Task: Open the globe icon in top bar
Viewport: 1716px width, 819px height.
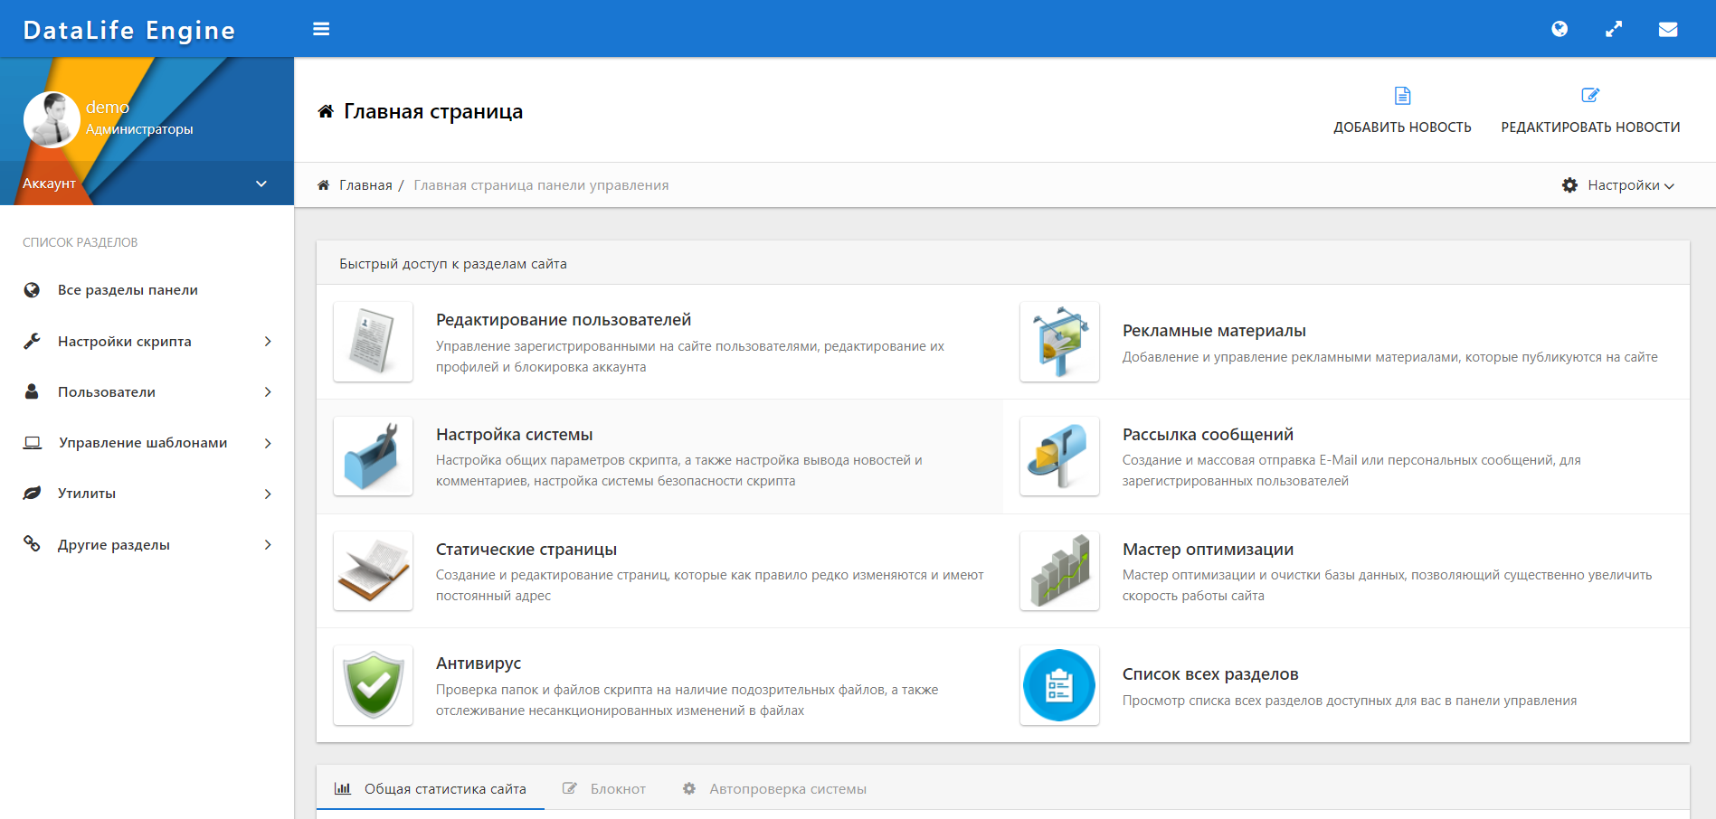Action: pyautogui.click(x=1560, y=29)
